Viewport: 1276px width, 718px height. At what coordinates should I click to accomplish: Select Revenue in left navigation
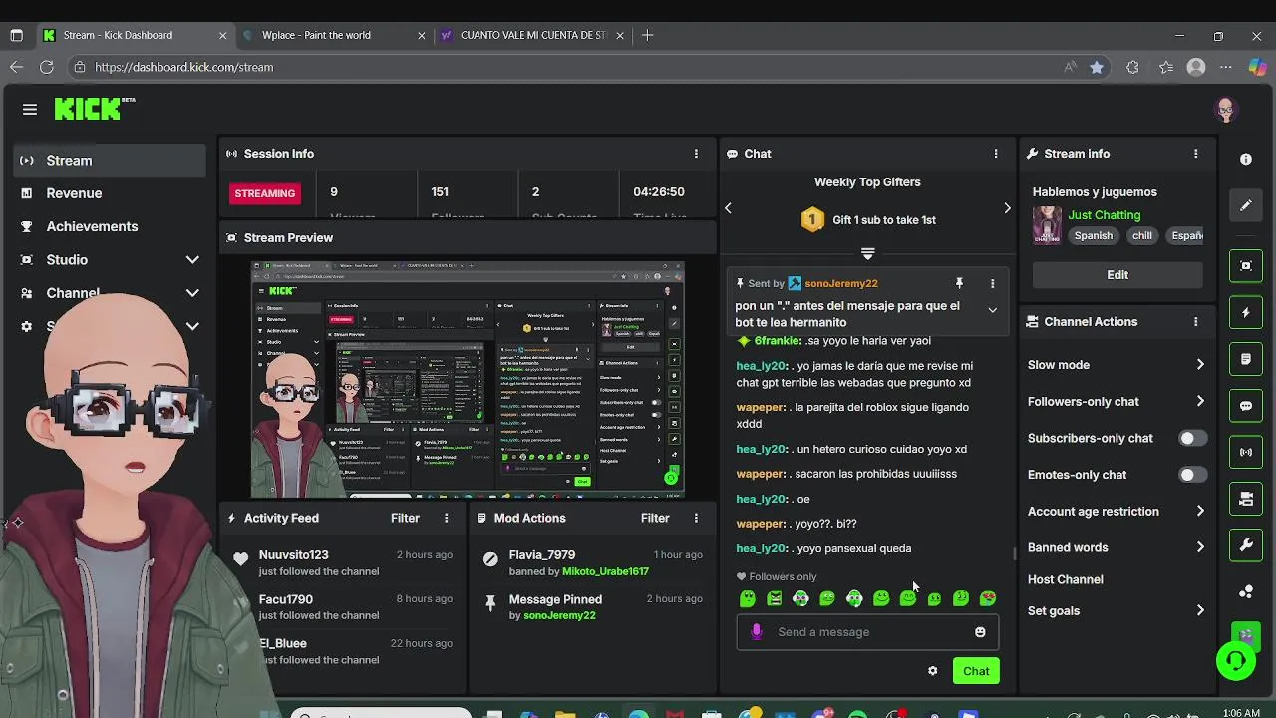(x=110, y=193)
